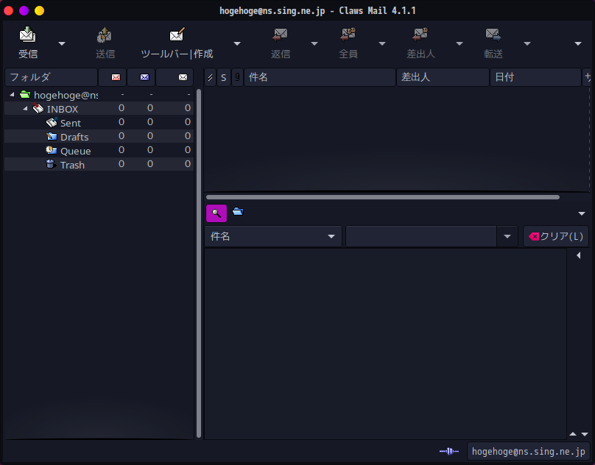Toggle the online/offline plug icon in status bar

tap(449, 451)
